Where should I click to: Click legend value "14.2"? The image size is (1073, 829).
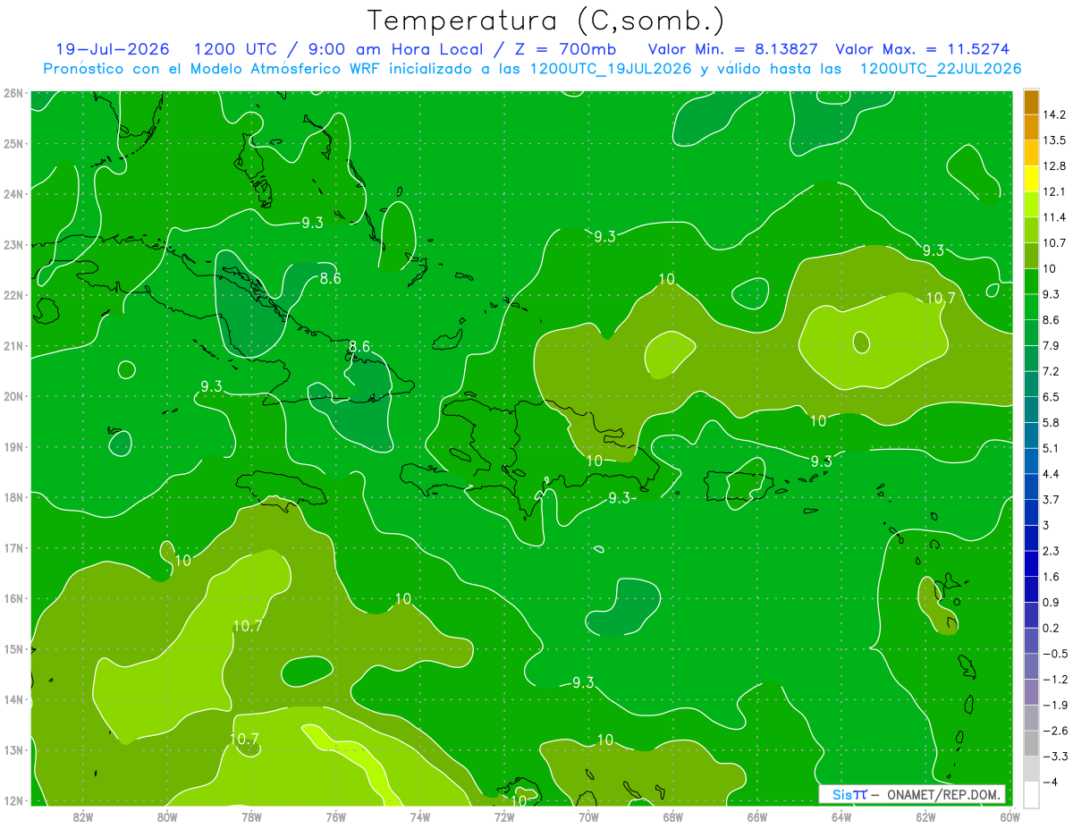click(x=1053, y=114)
